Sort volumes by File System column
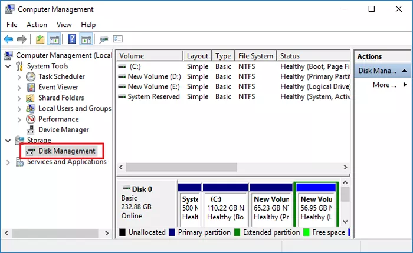 [255, 56]
